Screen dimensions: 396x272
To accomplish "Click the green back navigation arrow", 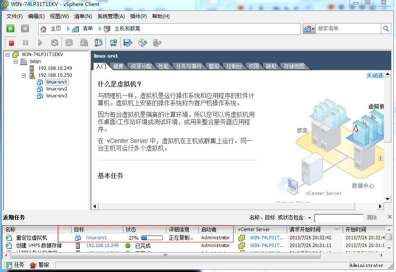I will point(10,28).
